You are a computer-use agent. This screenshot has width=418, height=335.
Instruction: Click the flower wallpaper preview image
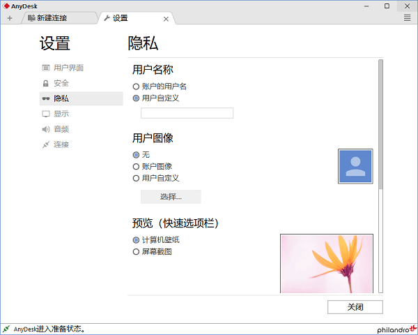pyautogui.click(x=327, y=263)
